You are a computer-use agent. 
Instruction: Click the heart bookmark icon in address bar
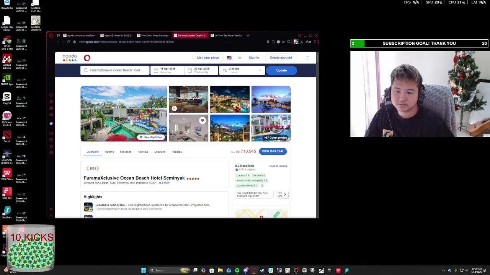coord(289,42)
